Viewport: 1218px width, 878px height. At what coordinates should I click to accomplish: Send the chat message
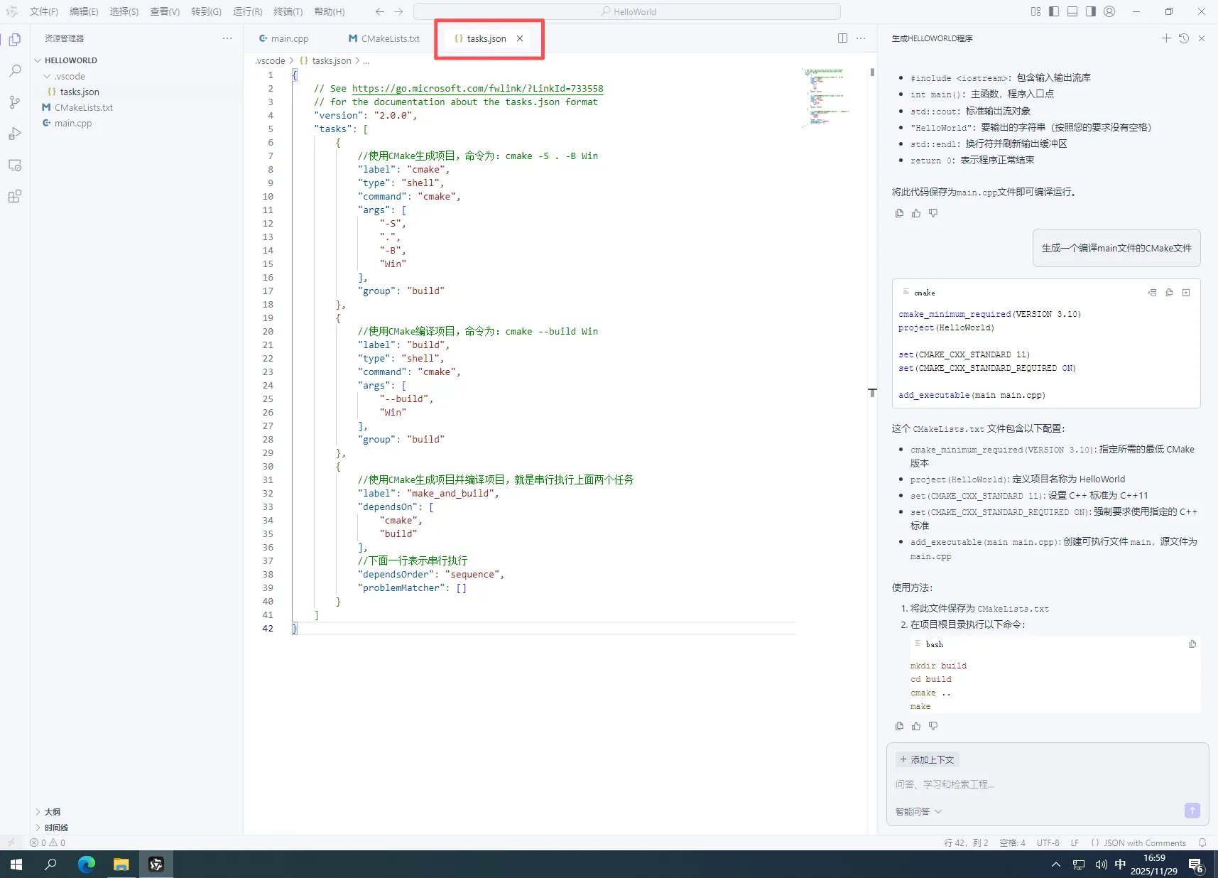[x=1192, y=811]
